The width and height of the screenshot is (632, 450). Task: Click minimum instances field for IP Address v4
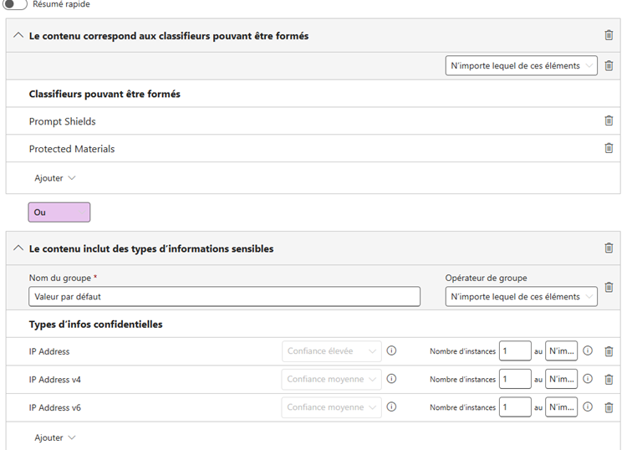coord(515,379)
